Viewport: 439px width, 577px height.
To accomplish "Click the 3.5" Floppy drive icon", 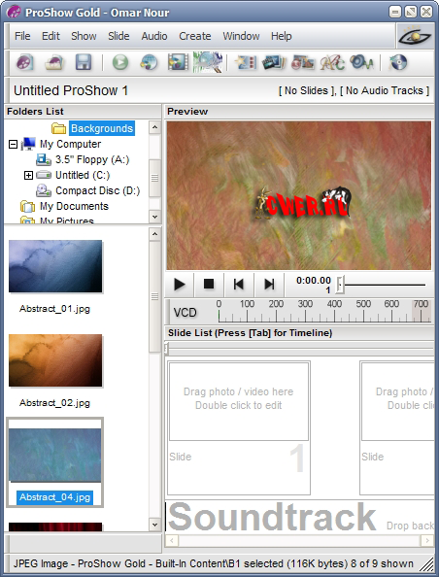I will coord(44,159).
